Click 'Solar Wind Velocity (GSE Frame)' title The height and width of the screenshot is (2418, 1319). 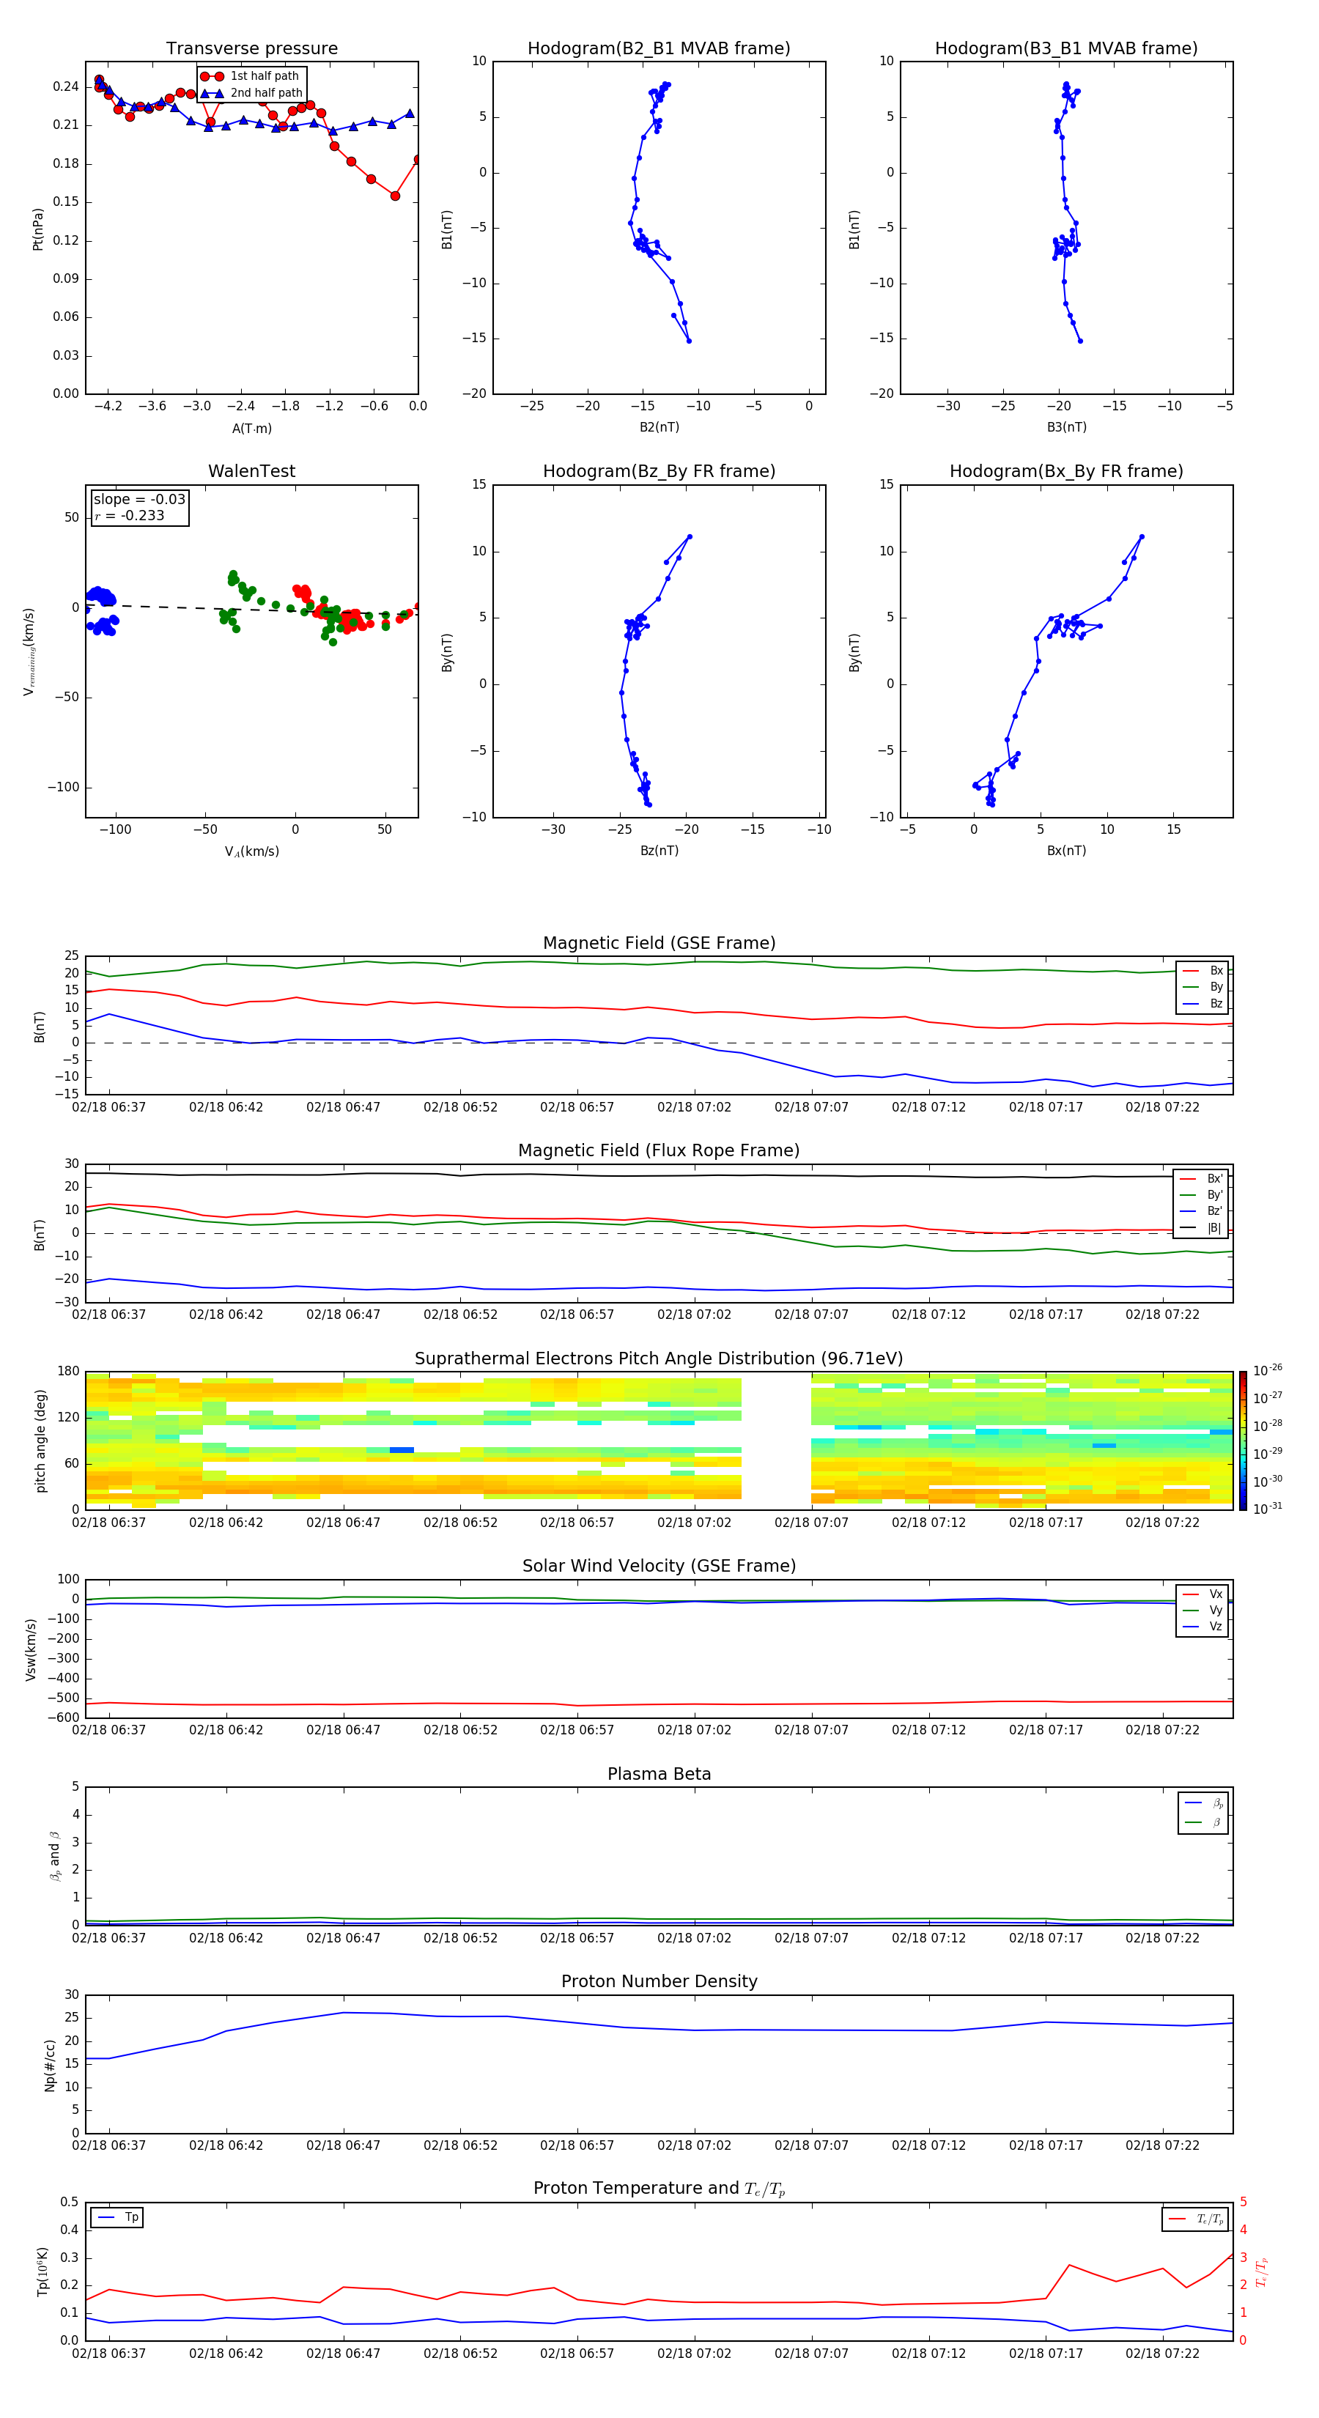click(659, 1566)
